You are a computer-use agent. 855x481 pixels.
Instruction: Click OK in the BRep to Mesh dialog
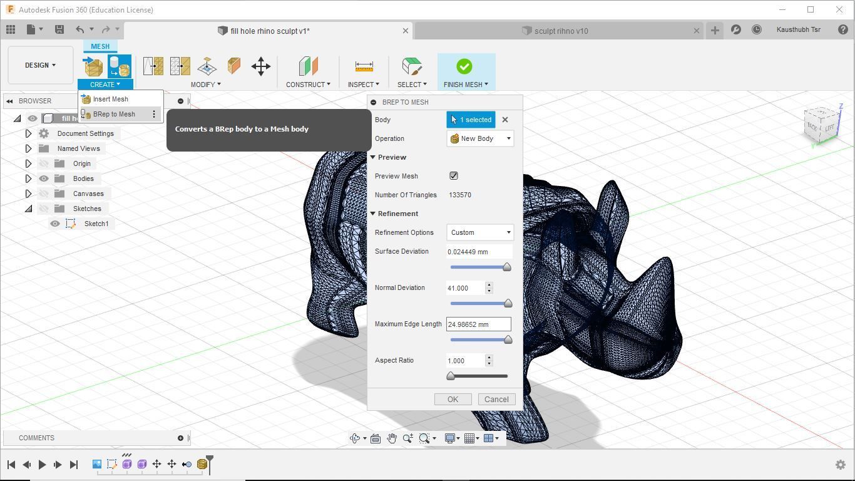pyautogui.click(x=453, y=399)
